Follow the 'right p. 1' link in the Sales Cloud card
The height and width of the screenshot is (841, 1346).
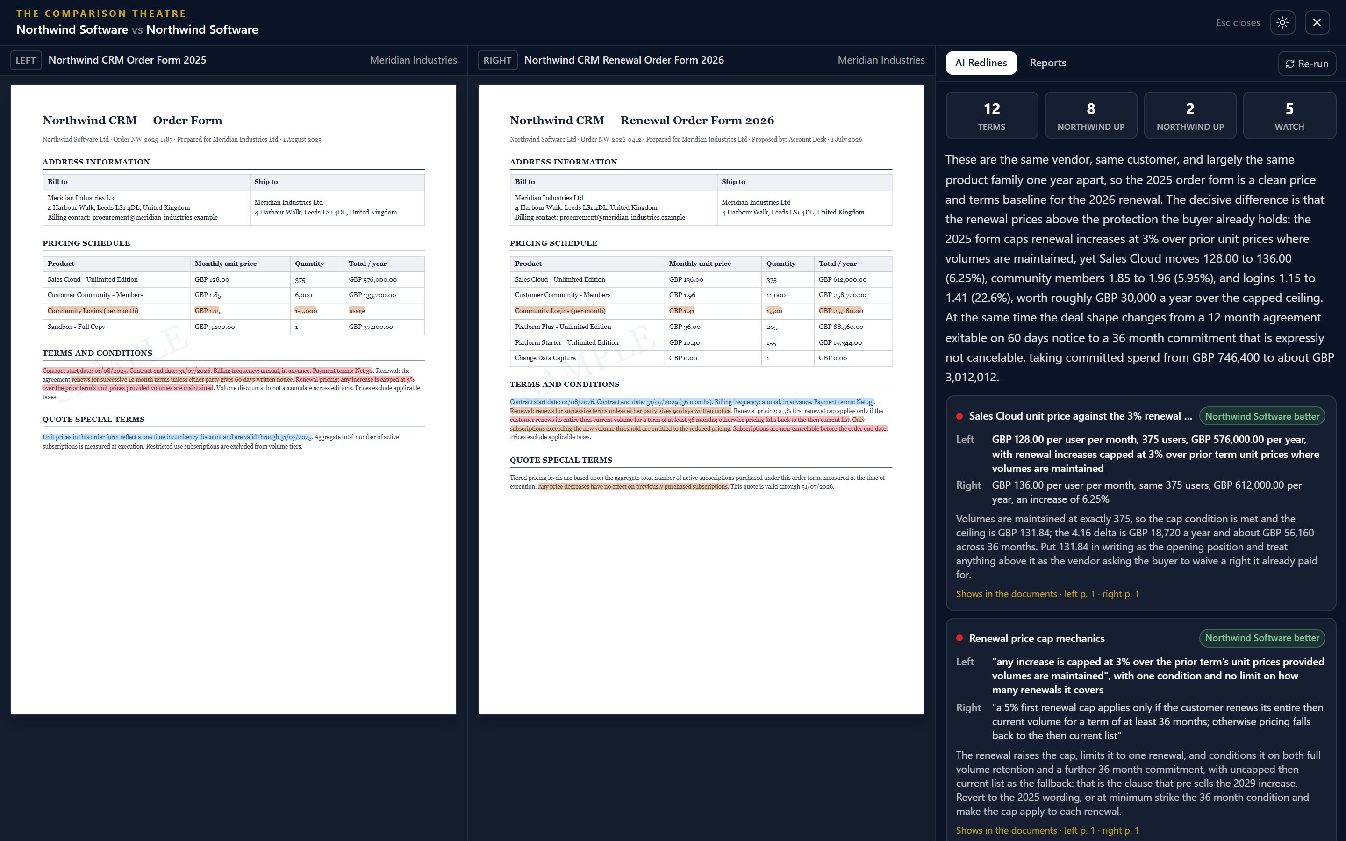[1121, 594]
